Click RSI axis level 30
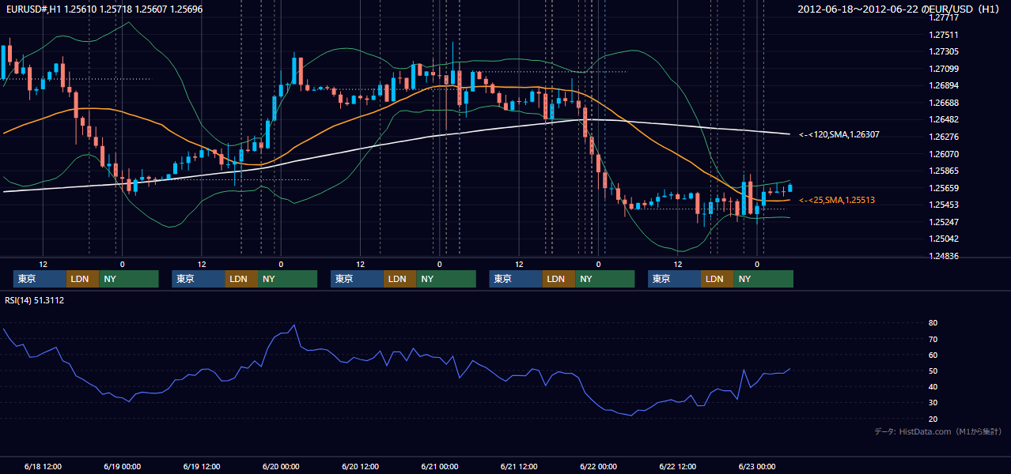1011x474 pixels. pos(933,402)
